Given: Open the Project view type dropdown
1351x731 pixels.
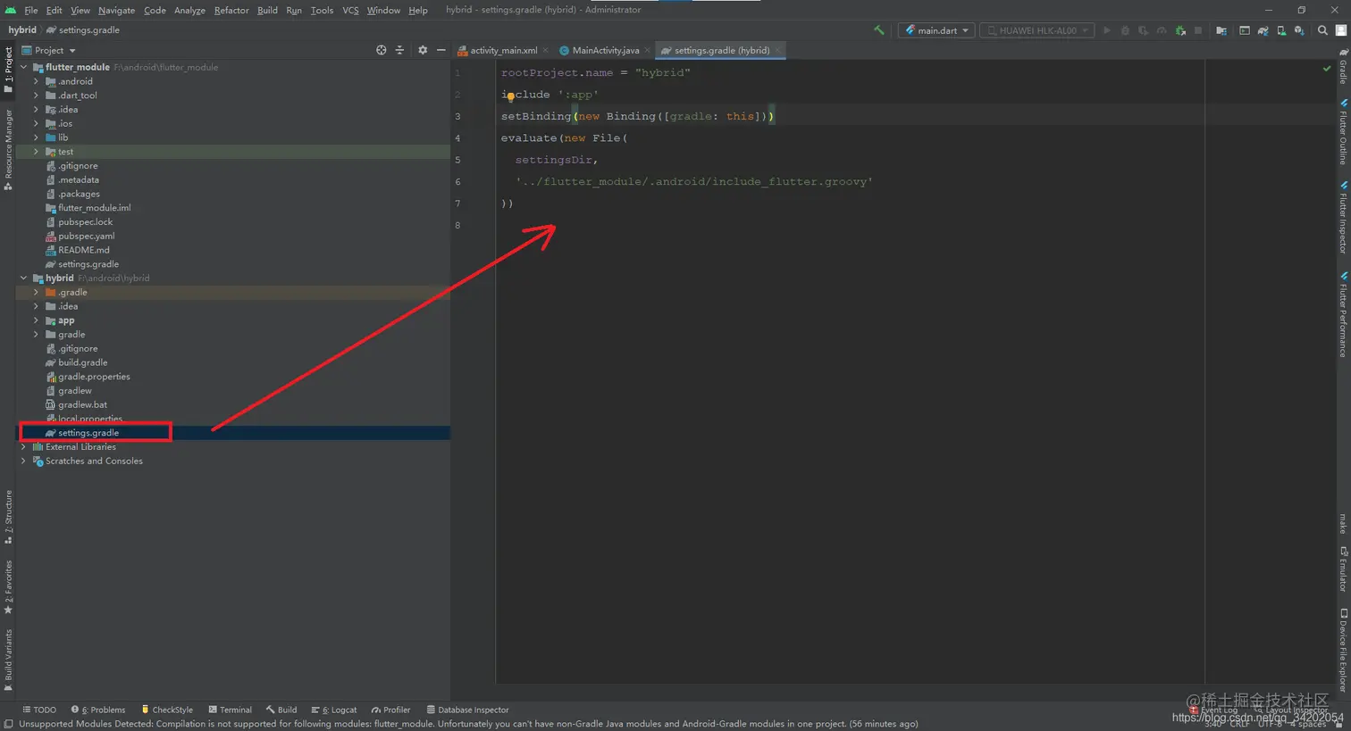Looking at the screenshot, I should (x=49, y=50).
